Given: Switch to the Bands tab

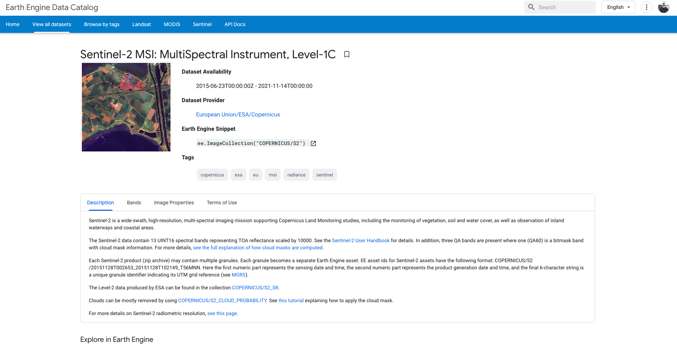Looking at the screenshot, I should [134, 203].
